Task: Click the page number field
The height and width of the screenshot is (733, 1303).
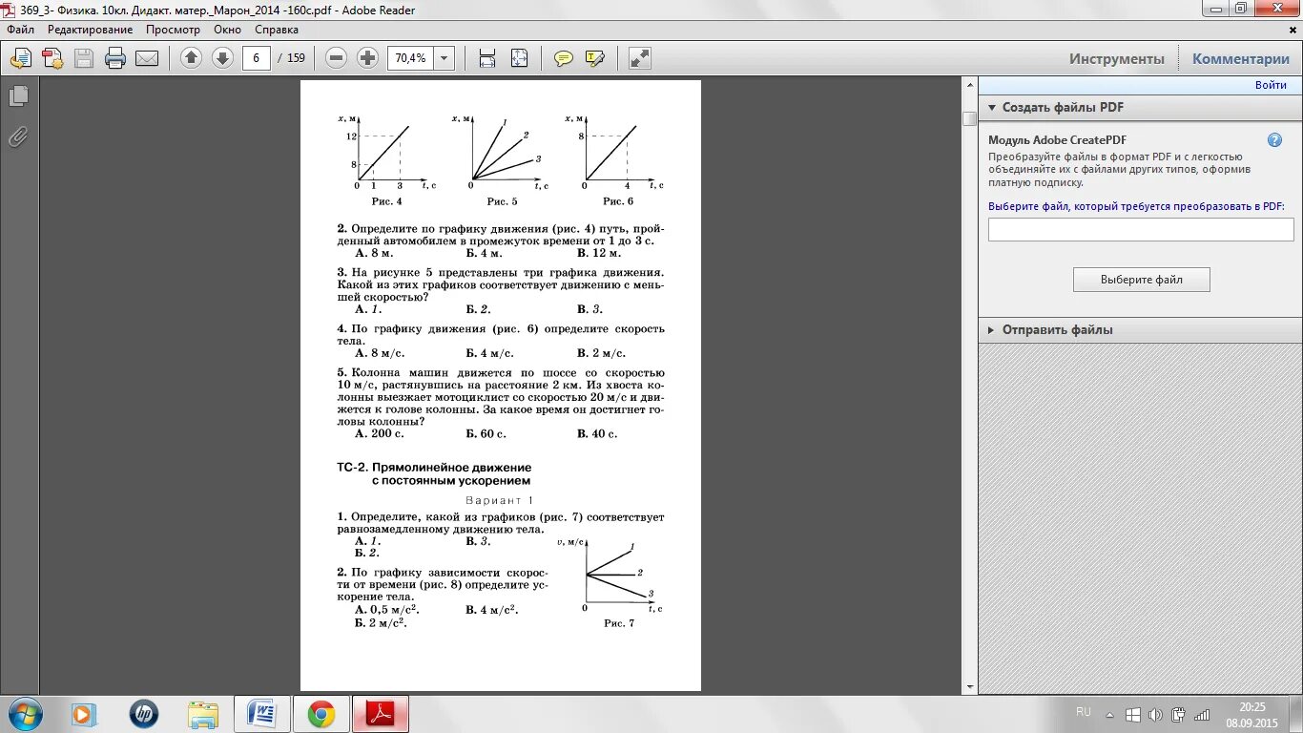Action: [x=257, y=58]
